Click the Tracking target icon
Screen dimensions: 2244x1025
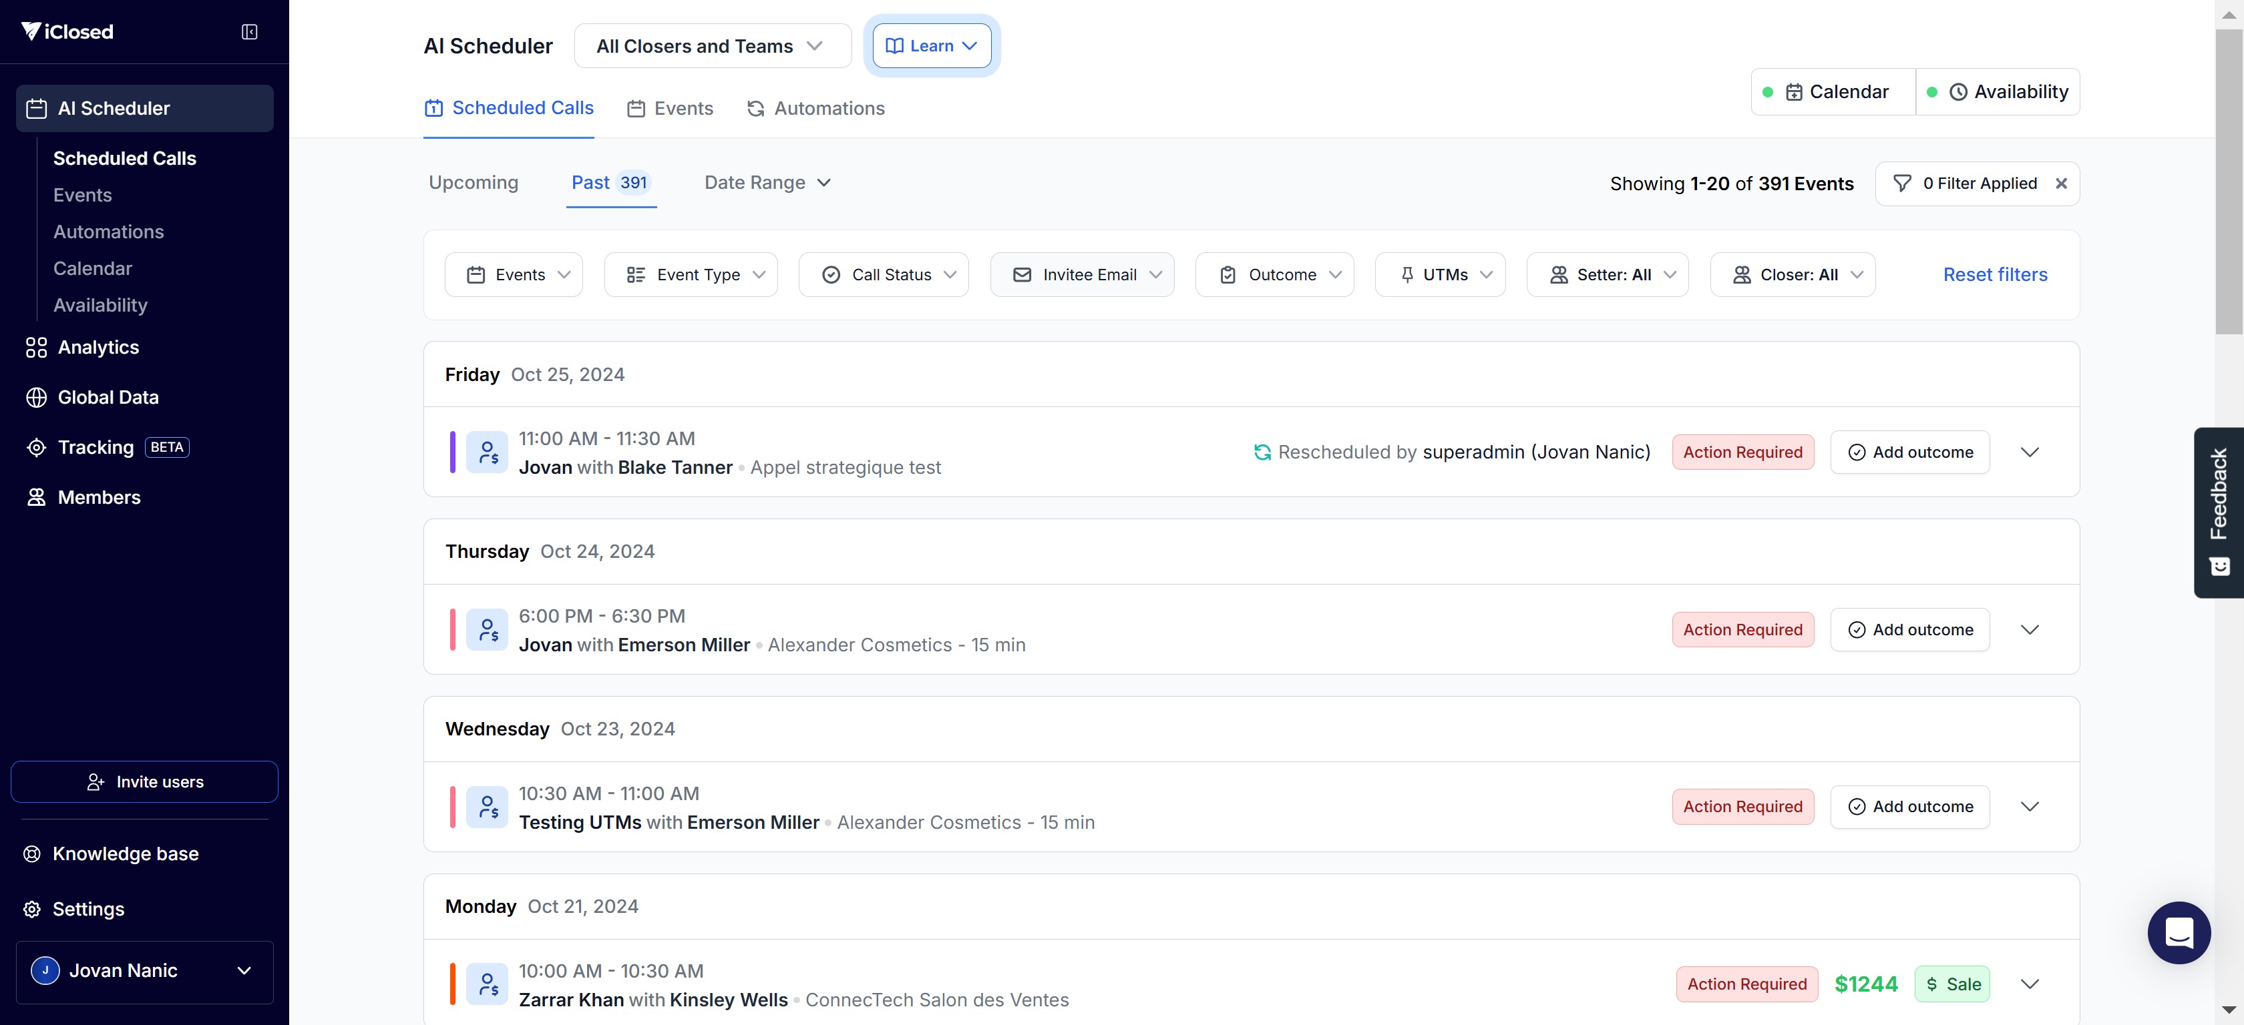click(35, 447)
